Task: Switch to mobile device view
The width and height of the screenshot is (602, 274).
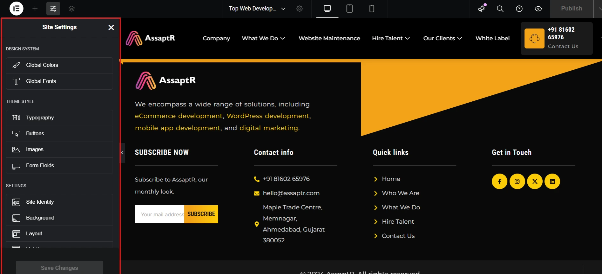Action: [372, 9]
